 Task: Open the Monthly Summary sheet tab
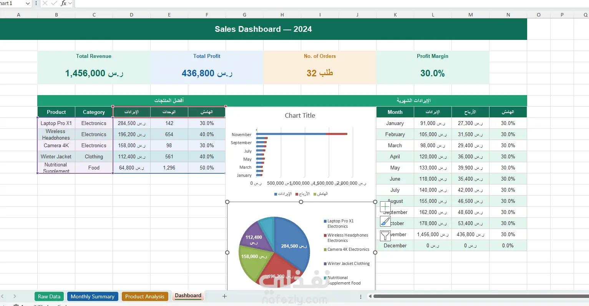click(x=93, y=296)
